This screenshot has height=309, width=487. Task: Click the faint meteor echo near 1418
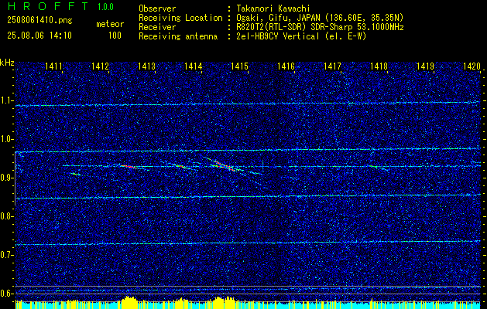[377, 168]
